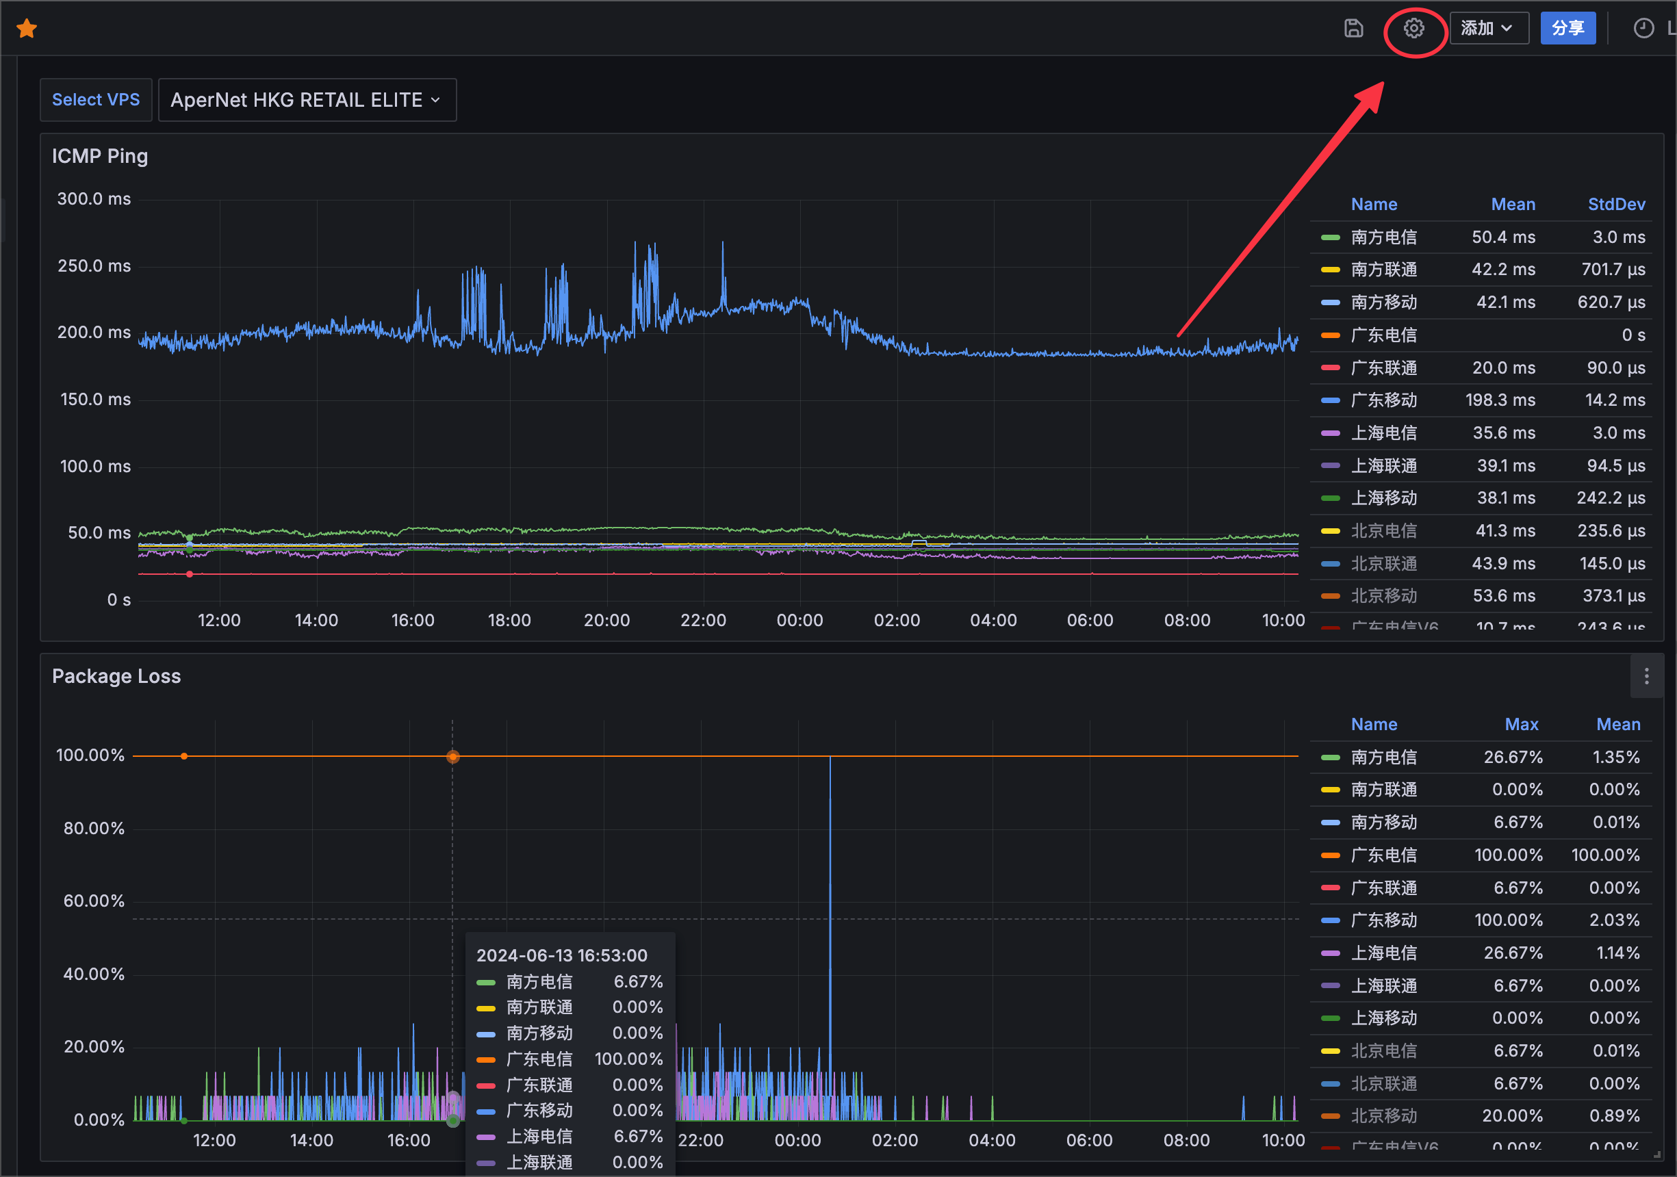Sort Package Loss legend by Name
1677x1177 pixels.
click(x=1374, y=724)
